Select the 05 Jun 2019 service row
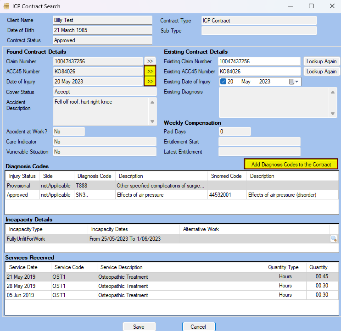 pos(172,295)
